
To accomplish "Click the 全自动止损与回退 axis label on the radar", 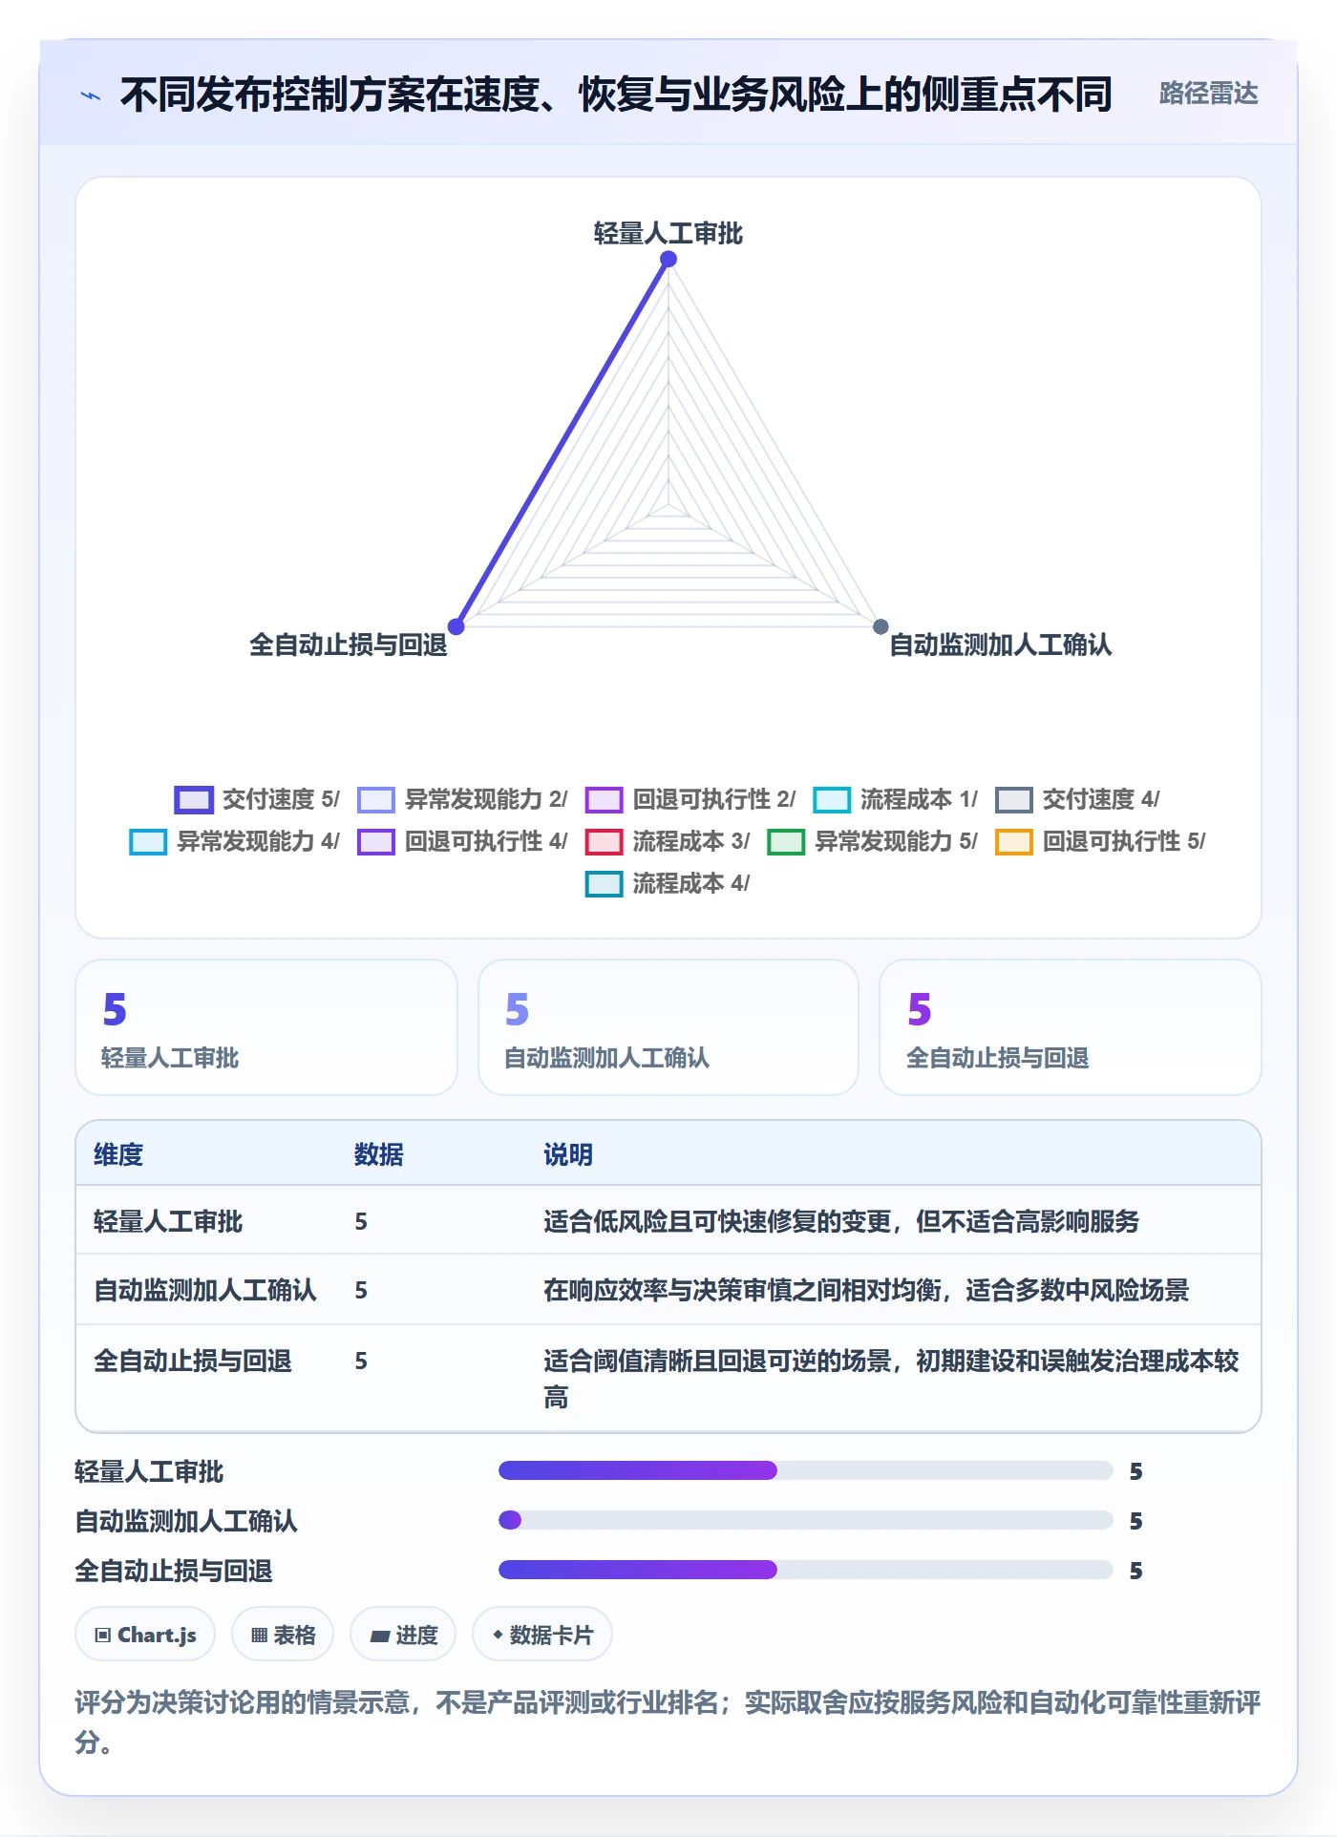I will 349,644.
